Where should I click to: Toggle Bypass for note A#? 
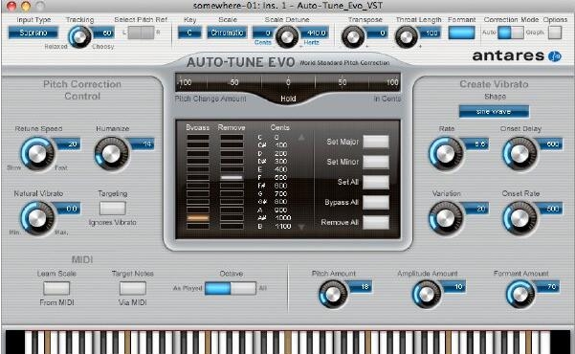coord(198,218)
